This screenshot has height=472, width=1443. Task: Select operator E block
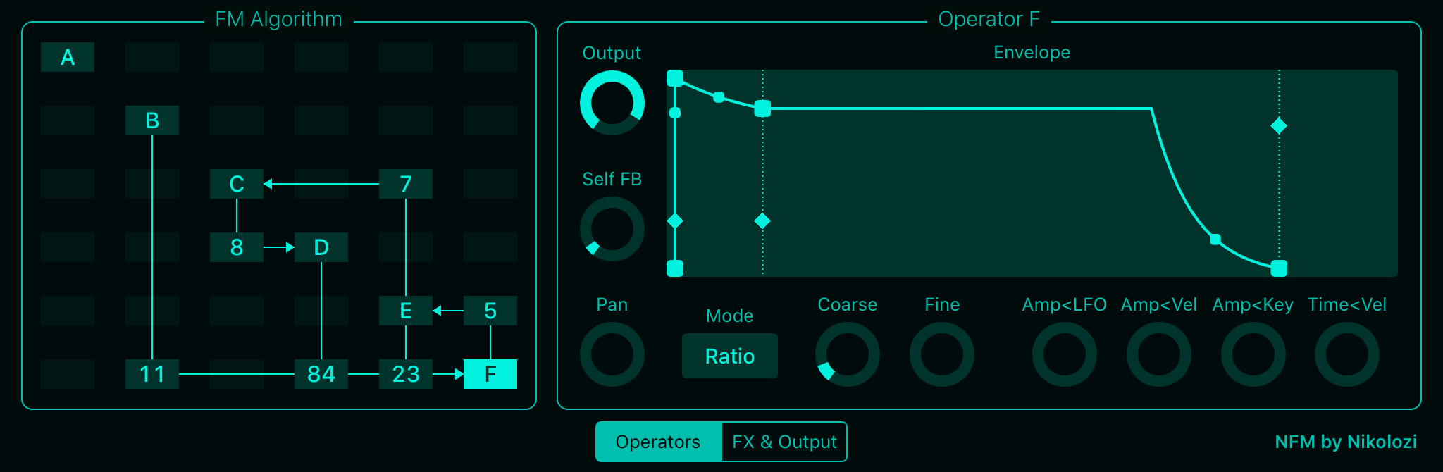pyautogui.click(x=406, y=311)
